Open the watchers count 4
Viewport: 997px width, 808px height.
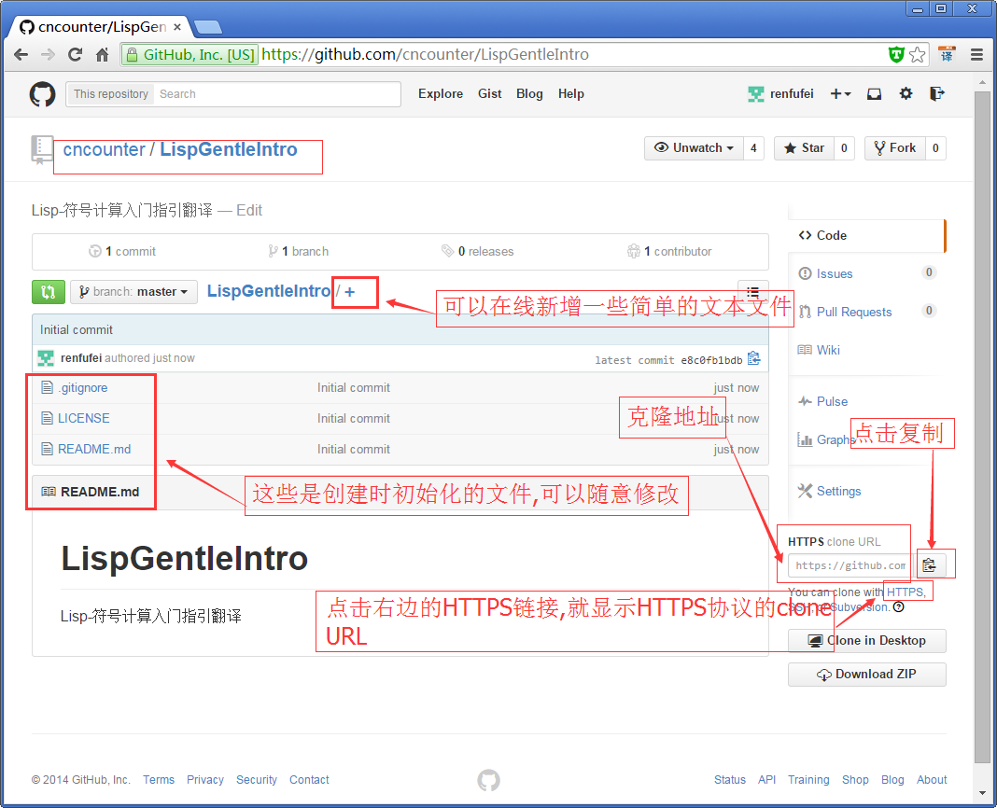click(753, 148)
